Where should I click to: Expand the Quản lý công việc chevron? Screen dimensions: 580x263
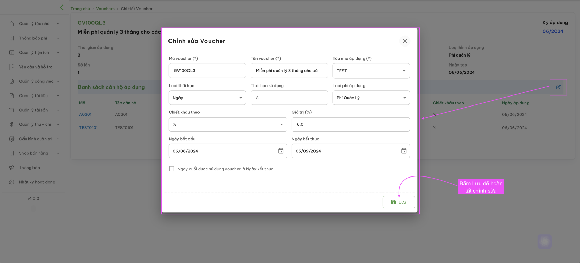pyautogui.click(x=58, y=81)
